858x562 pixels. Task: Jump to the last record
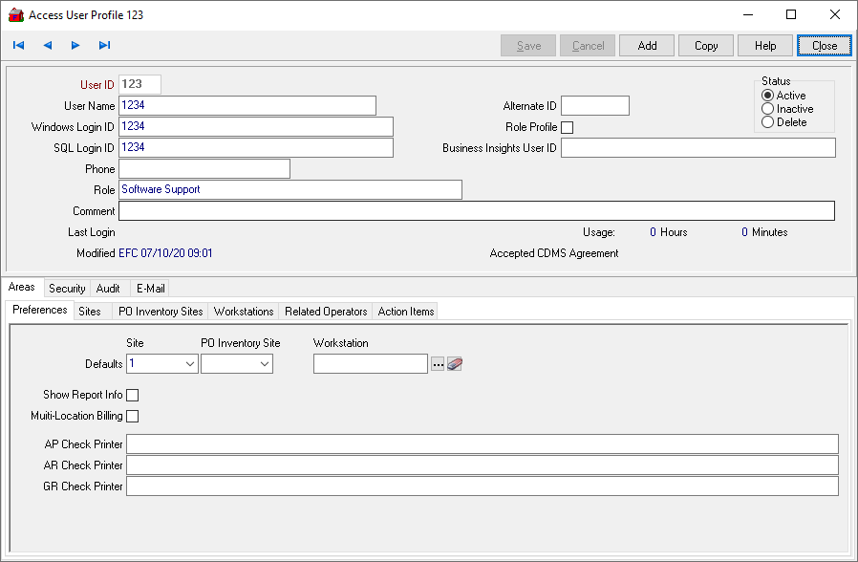click(104, 45)
